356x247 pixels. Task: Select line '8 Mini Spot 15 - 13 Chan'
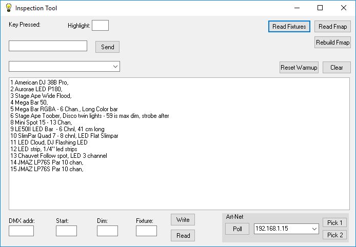coord(41,122)
